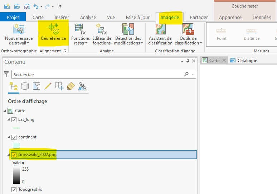The image size is (277, 194).
Task: Toggle the continent layer visibility checkbox
Action: 14,137
